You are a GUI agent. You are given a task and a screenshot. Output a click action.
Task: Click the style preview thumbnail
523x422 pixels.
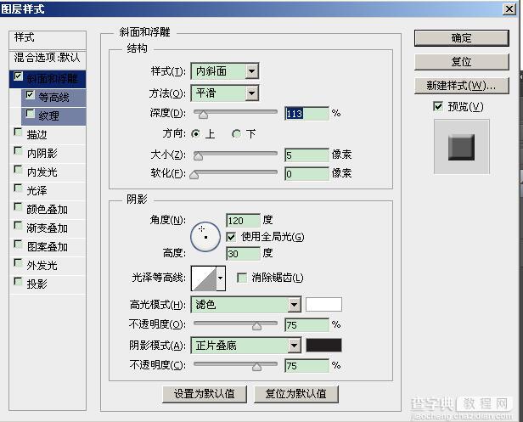tap(462, 147)
